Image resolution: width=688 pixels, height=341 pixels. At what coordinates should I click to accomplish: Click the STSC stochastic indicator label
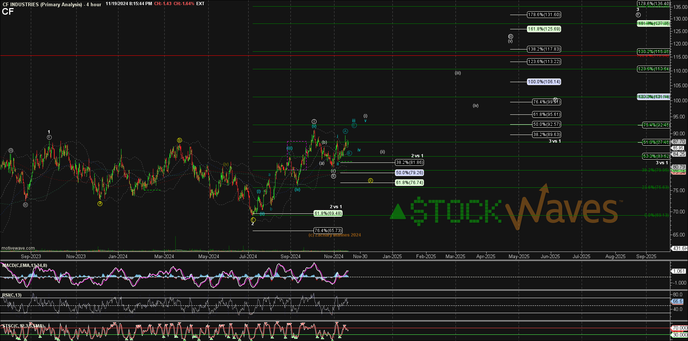click(x=23, y=326)
